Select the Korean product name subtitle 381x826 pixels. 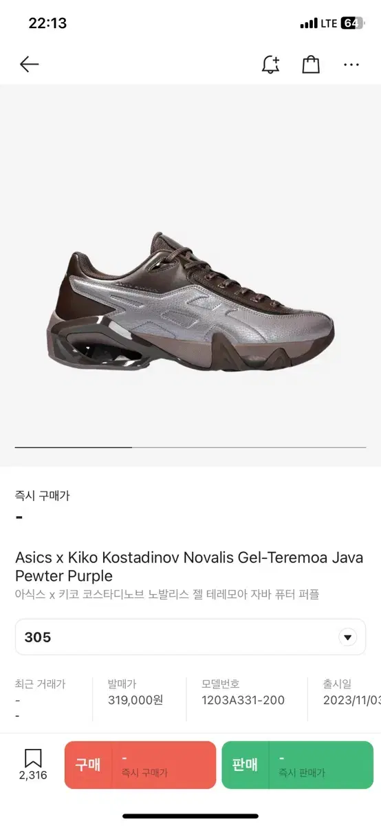tap(167, 594)
